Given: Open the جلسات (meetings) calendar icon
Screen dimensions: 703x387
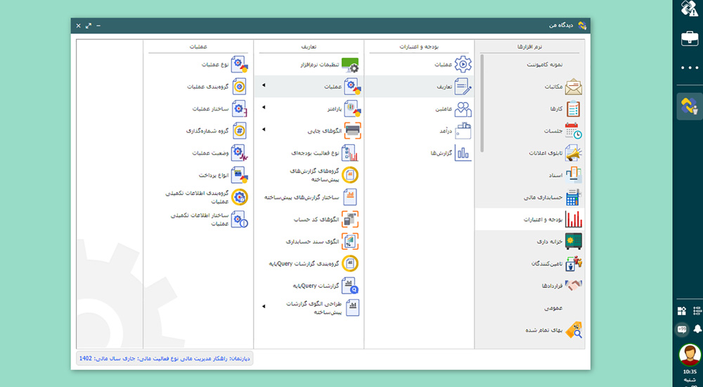Looking at the screenshot, I should tap(573, 131).
